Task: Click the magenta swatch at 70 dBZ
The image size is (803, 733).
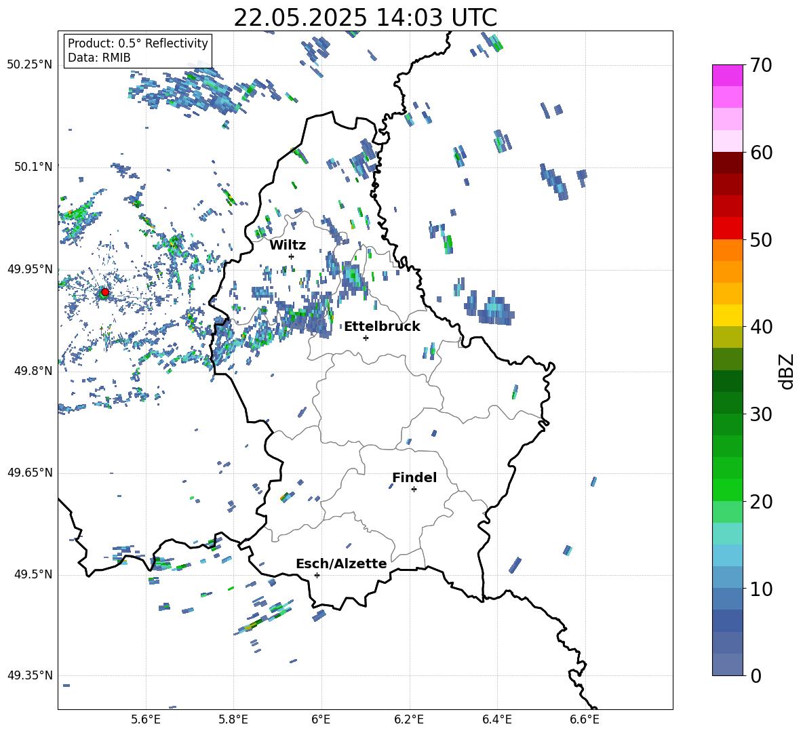Action: coord(727,75)
